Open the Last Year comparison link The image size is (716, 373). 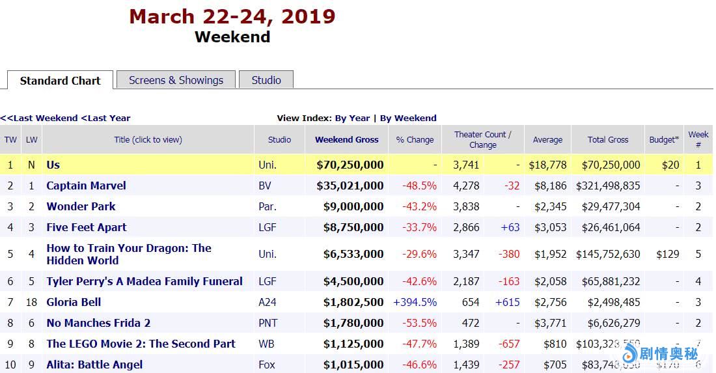click(x=105, y=118)
